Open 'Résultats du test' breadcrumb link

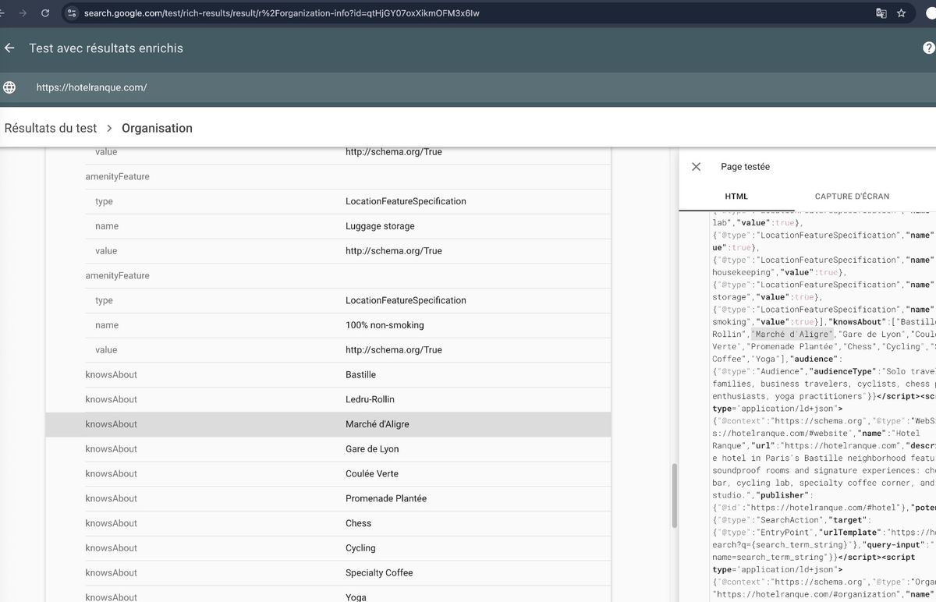51,128
